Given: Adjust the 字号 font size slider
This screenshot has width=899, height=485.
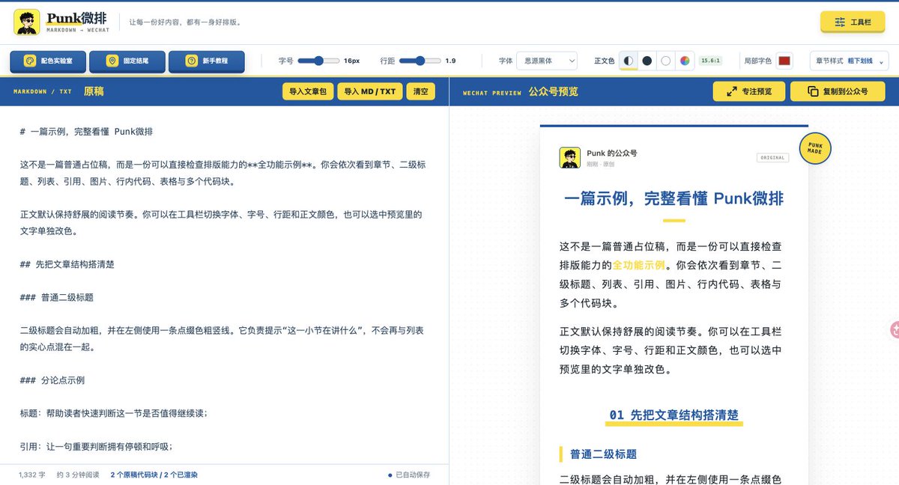Looking at the screenshot, I should [320, 61].
